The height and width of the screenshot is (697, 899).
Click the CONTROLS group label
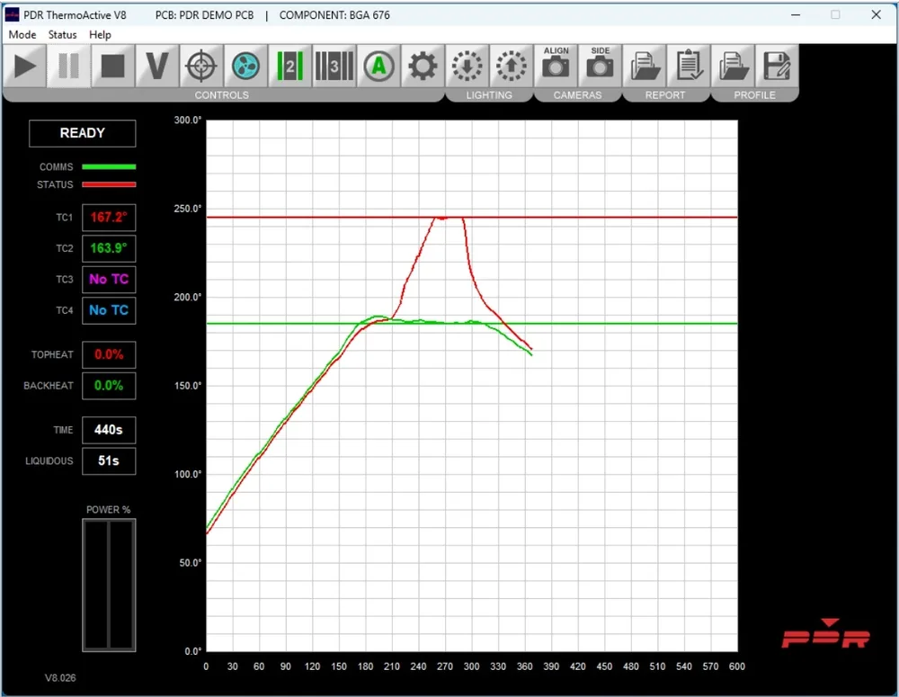[x=222, y=95]
